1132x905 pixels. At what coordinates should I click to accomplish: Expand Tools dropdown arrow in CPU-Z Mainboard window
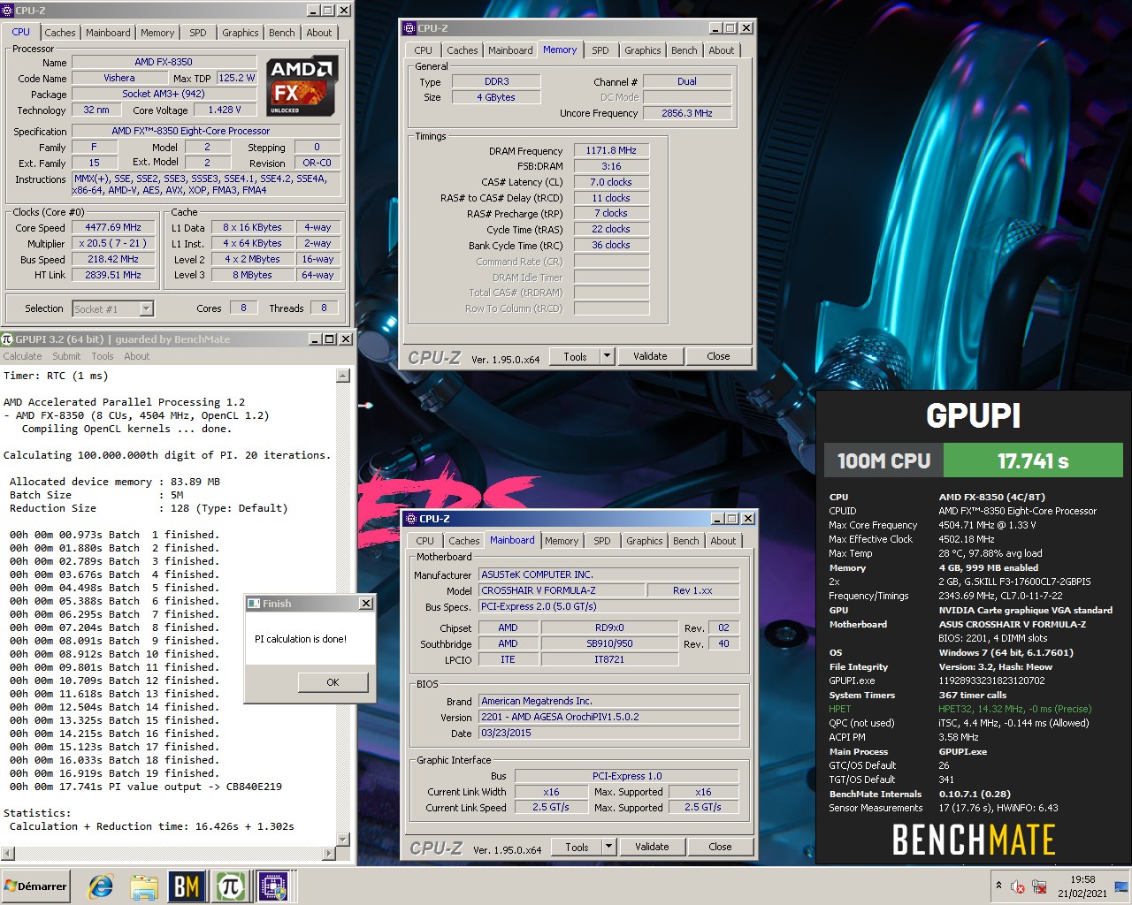point(608,847)
